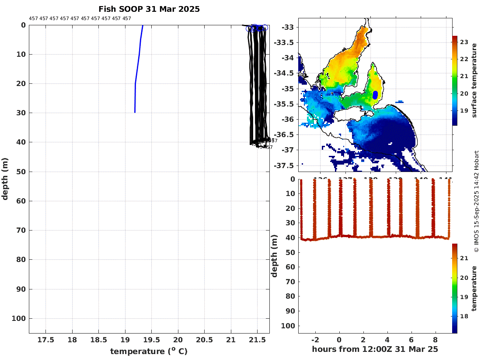This screenshot has width=481, height=358.
Task: Click the '100' depth tick on left plot
Action: (x=19, y=319)
